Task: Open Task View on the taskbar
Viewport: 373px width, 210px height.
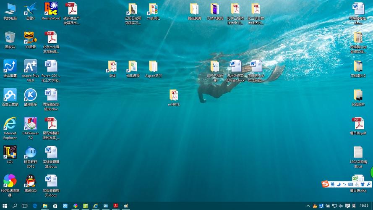Action: pos(24,206)
